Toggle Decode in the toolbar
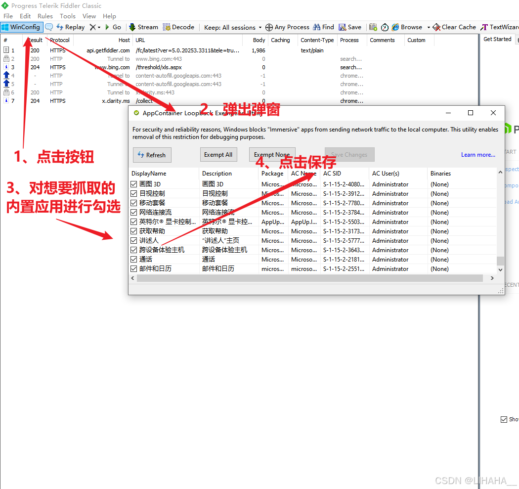This screenshot has height=489, width=519. point(178,27)
